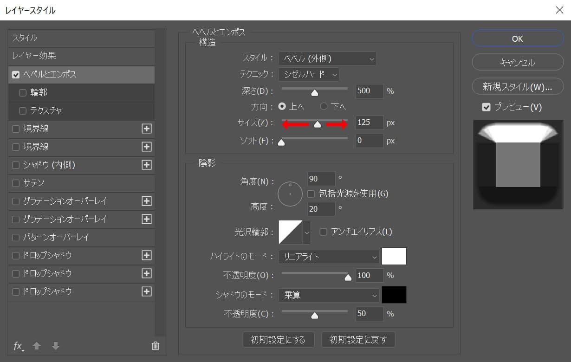
Task: Toggle the プレビュー(V) checkbox
Action: (486, 107)
